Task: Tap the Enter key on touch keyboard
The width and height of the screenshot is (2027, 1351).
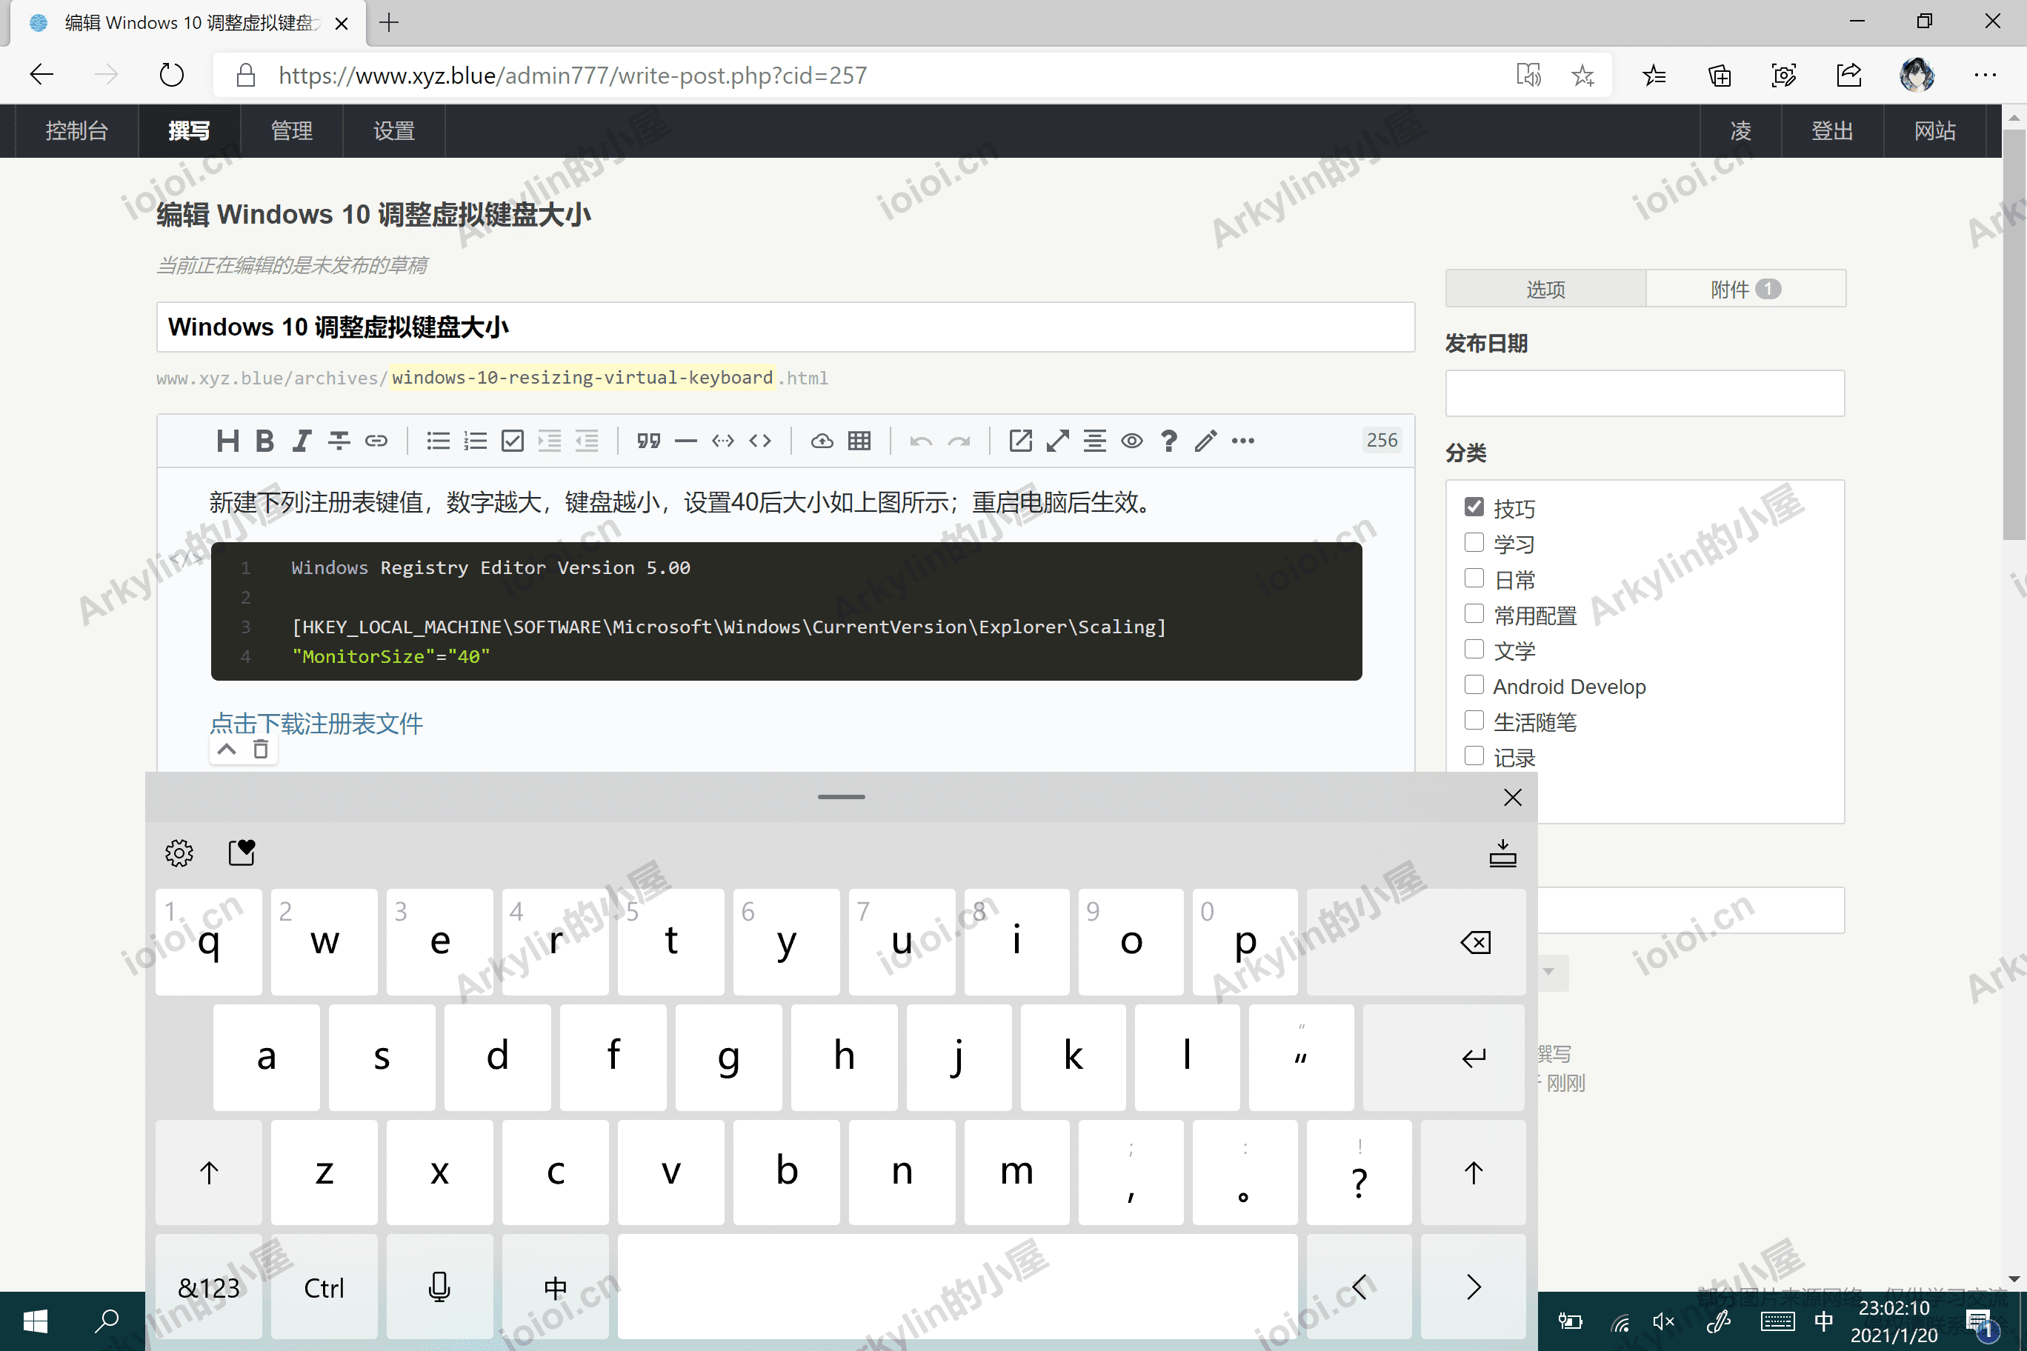Action: [x=1445, y=1057]
